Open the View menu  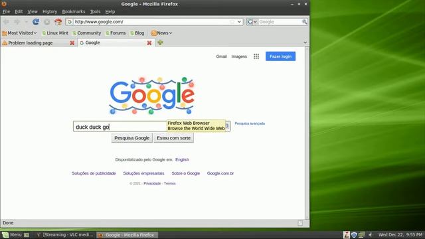[x=33, y=12]
